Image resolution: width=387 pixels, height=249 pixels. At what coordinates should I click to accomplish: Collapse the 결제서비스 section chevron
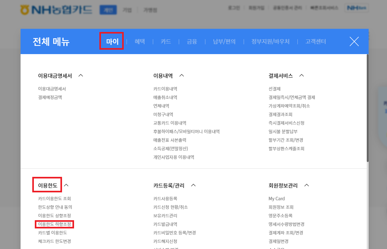301,75
